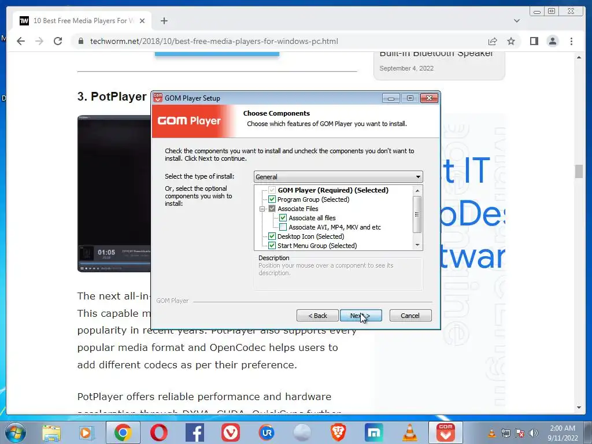Click the GOM Player Setup title icon
Screen dimensions: 592x444
click(x=158, y=98)
